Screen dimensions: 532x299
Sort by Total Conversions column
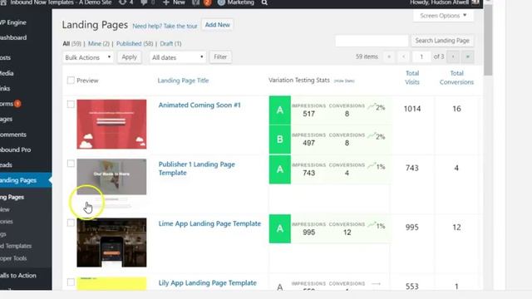456,77
